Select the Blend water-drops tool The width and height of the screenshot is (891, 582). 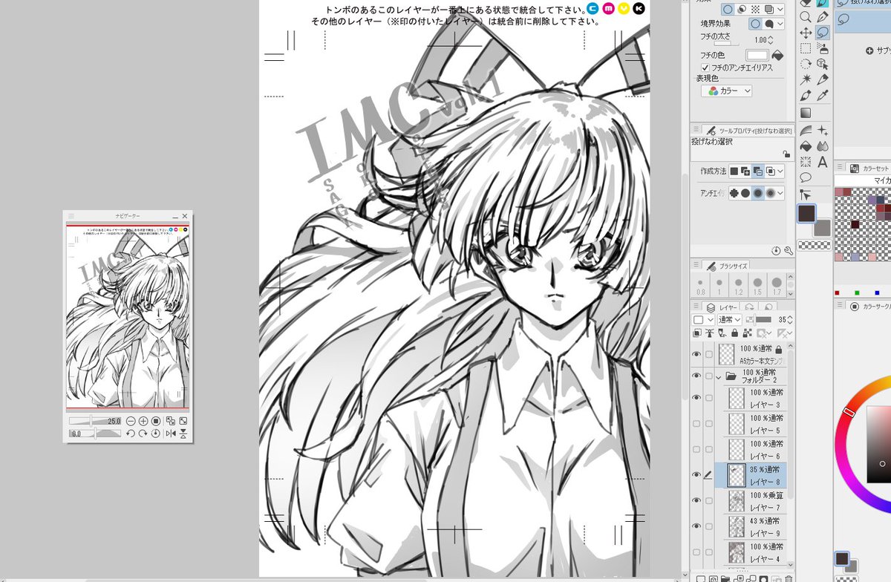pos(823,145)
